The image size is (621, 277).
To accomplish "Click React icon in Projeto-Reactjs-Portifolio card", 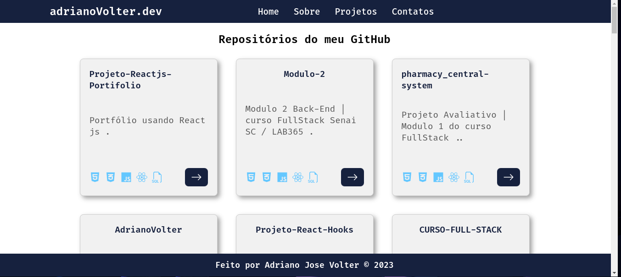I will point(142,177).
